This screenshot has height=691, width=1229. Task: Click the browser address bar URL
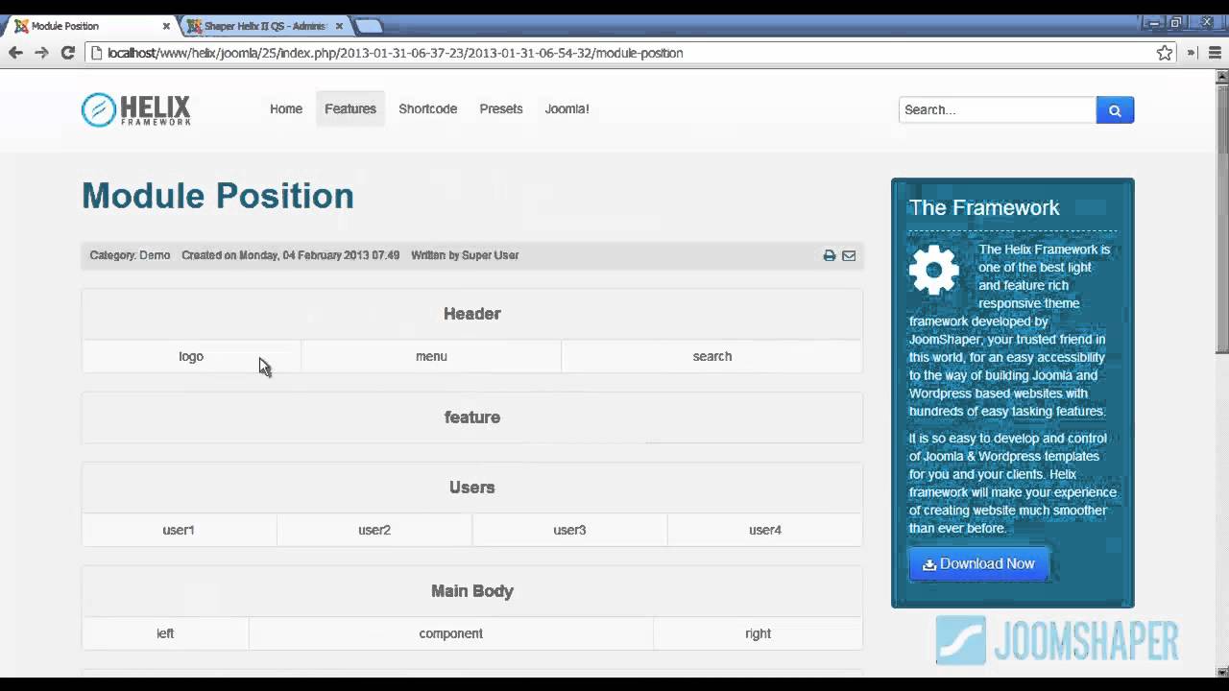[395, 53]
